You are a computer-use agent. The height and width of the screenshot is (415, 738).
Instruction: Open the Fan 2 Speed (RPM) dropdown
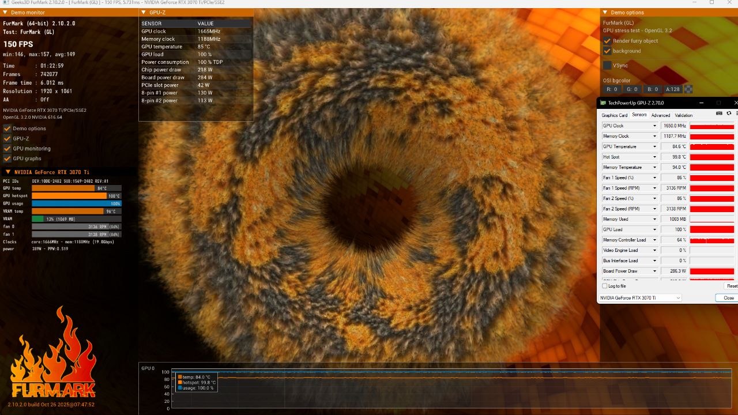tap(654, 209)
